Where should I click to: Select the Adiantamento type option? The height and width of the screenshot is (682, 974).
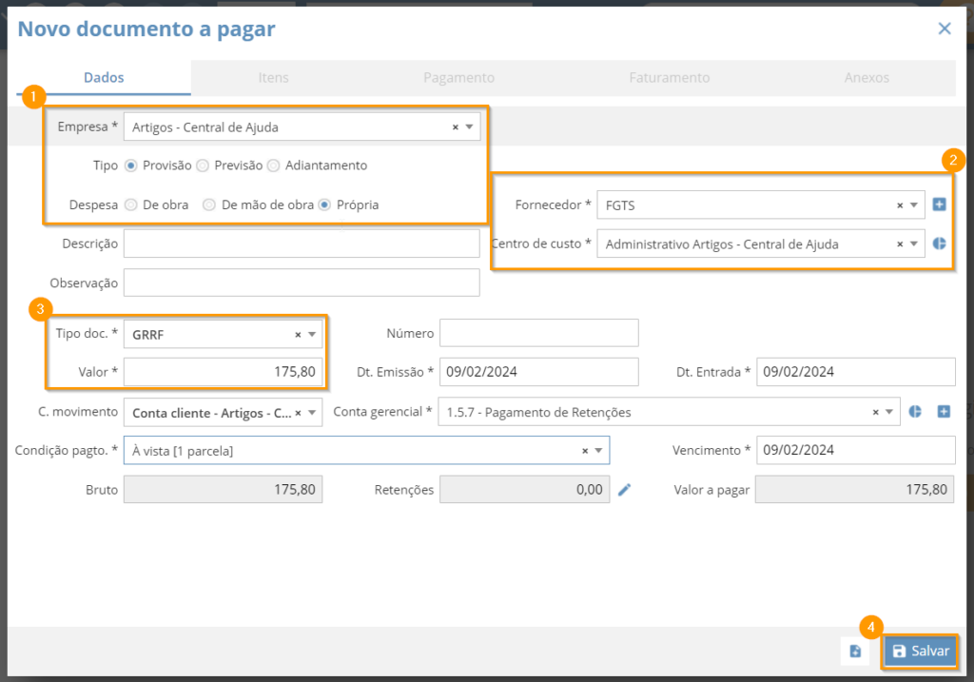pyautogui.click(x=273, y=166)
